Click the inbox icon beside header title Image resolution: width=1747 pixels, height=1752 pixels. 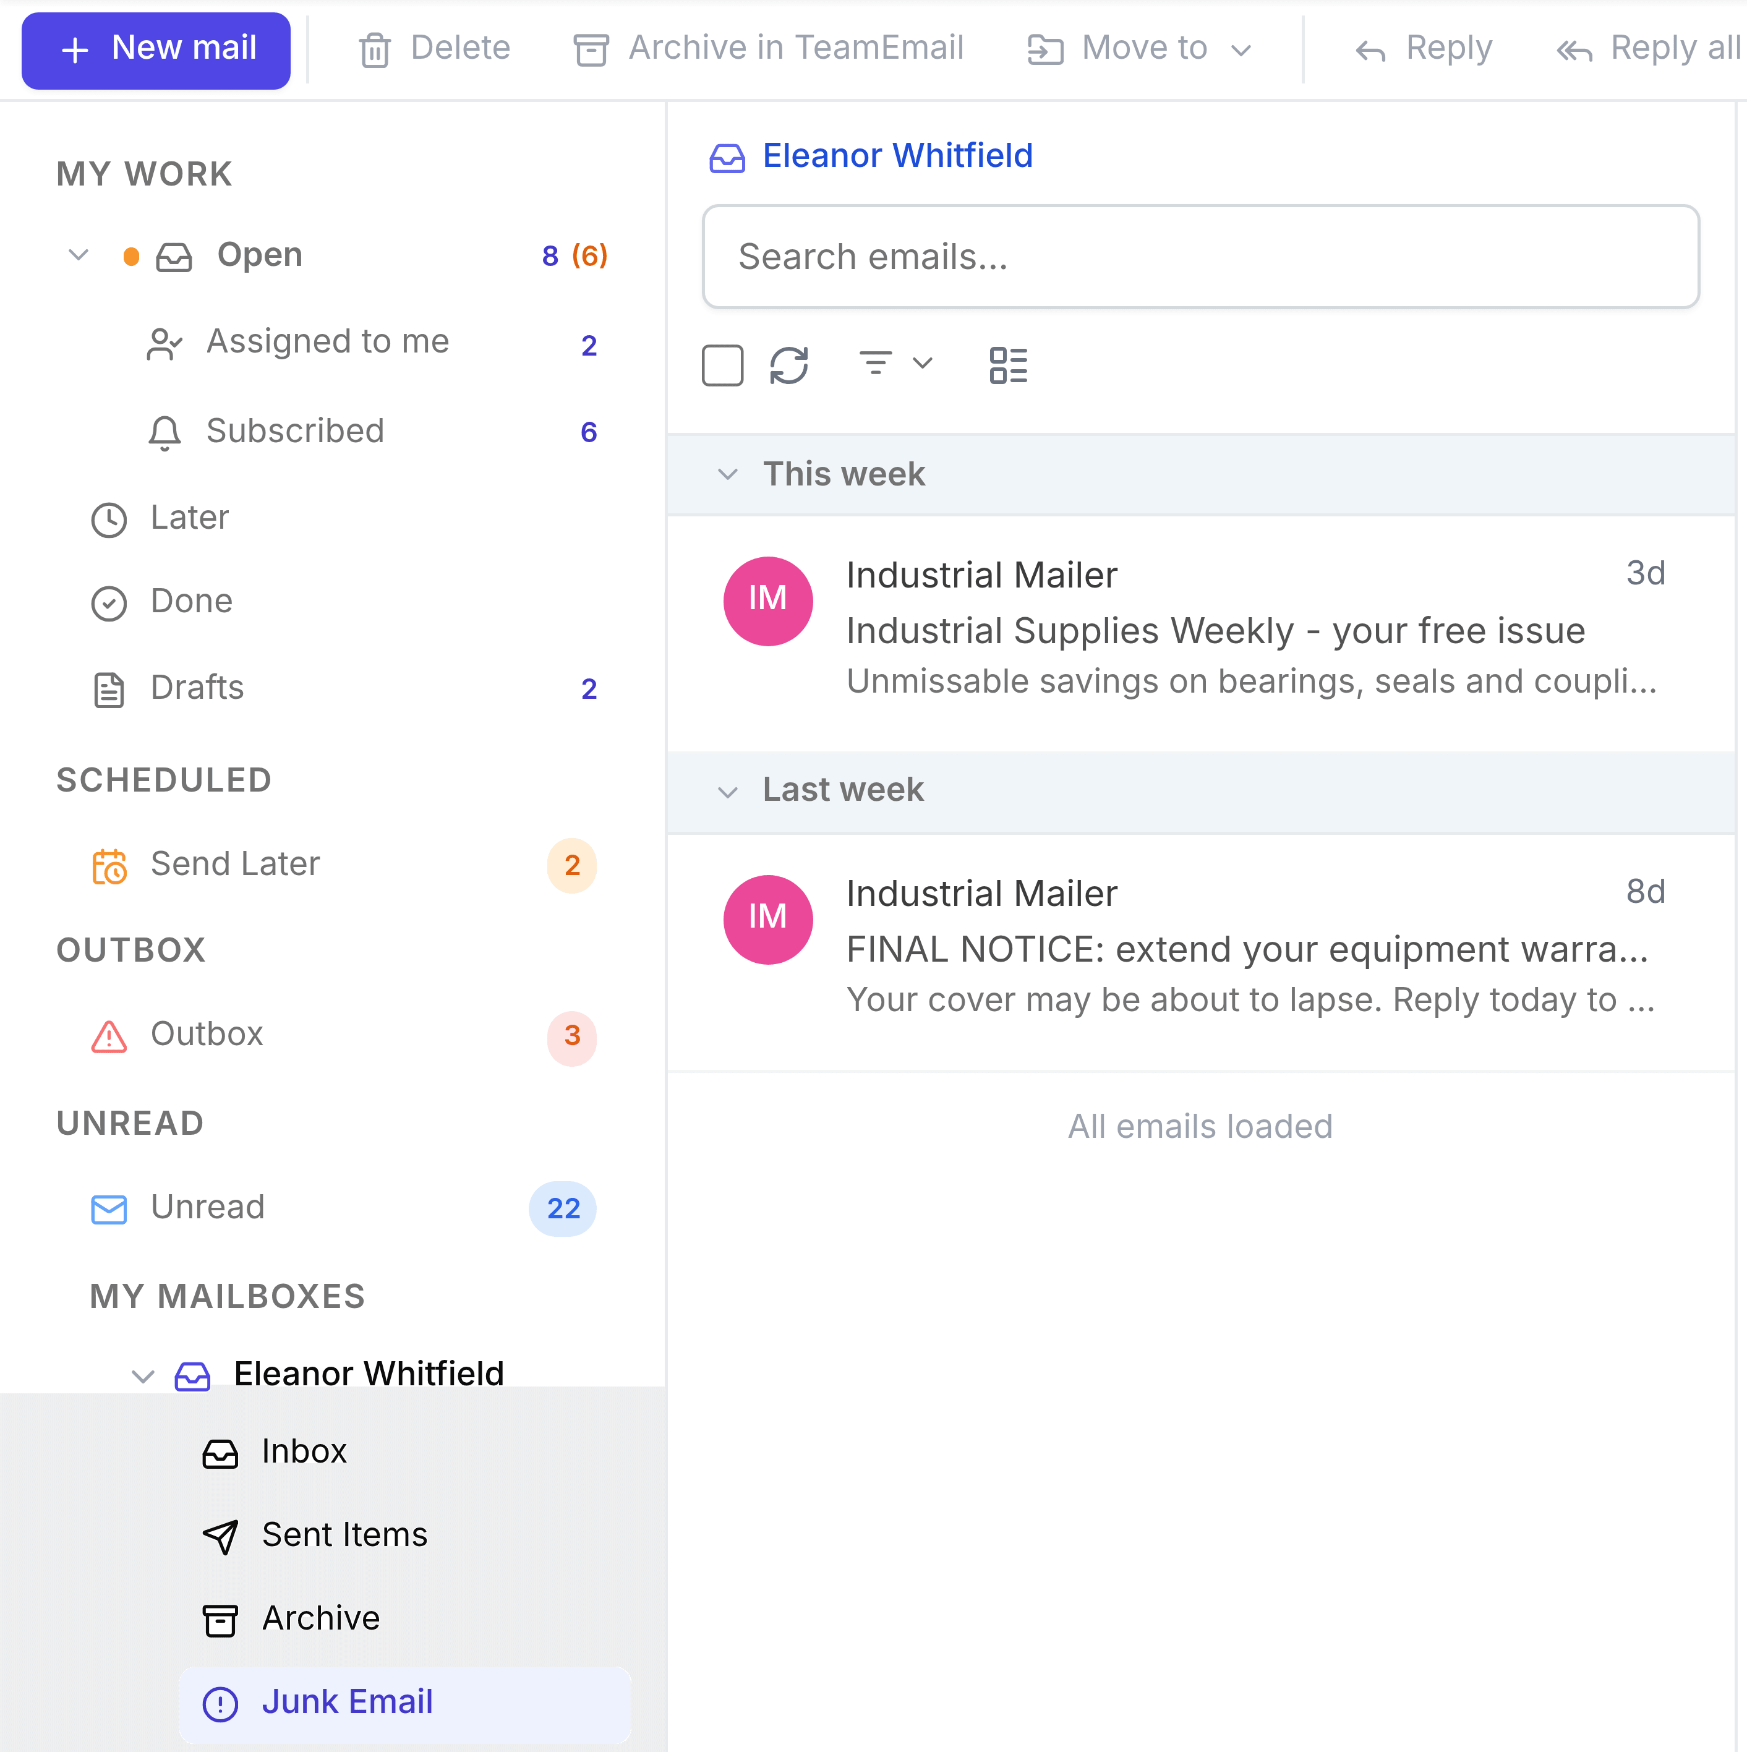(727, 158)
